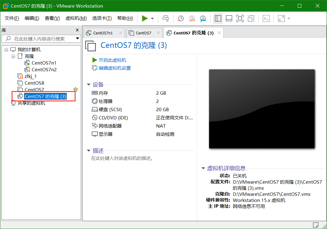The image size is (327, 229).
Task: Collapse the 我的计算机 tree node
Action: click(x=6, y=50)
